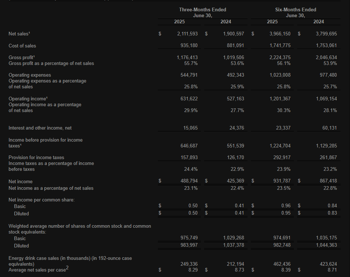
Task: Select the "Cost of sales" row label
Action: pyautogui.click(x=22, y=46)
